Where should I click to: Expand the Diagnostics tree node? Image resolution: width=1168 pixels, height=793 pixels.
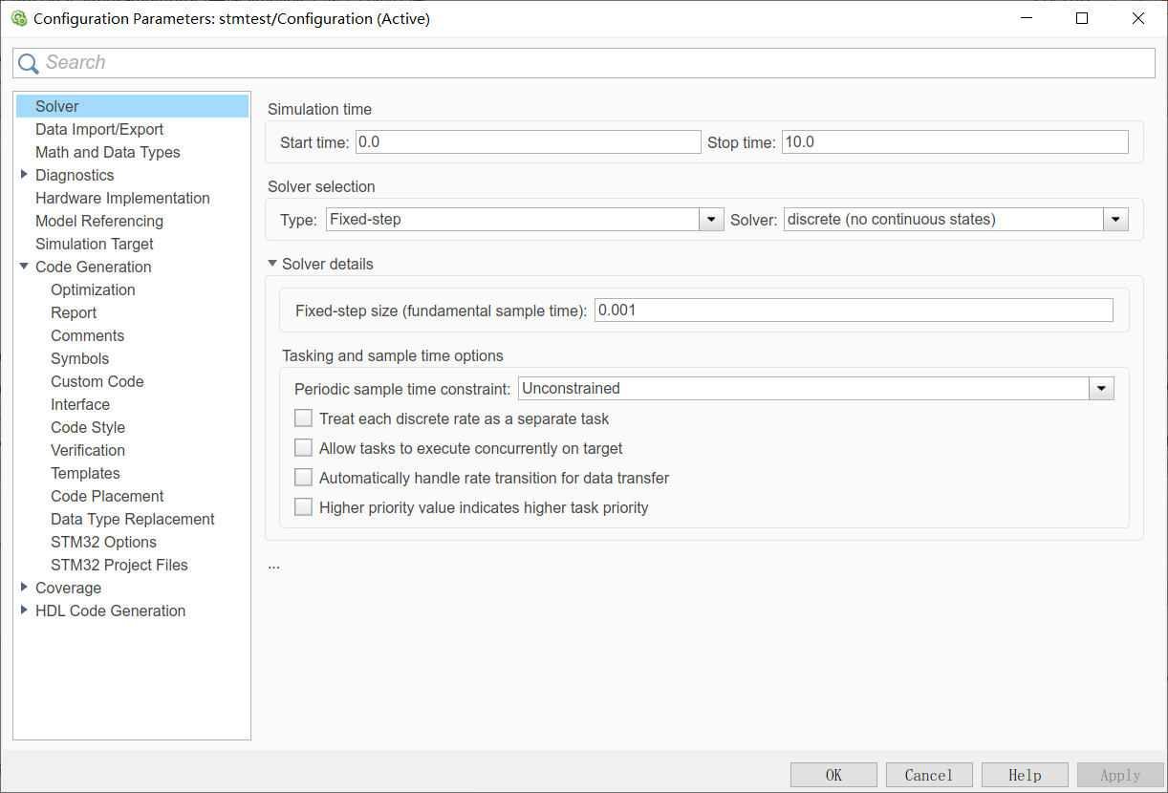pyautogui.click(x=24, y=175)
